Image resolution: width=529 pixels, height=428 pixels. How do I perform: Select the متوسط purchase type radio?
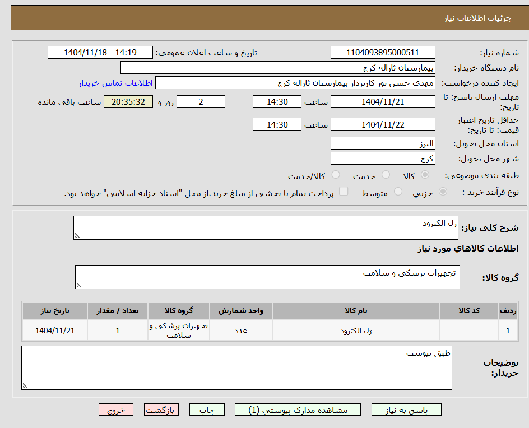[x=398, y=192]
